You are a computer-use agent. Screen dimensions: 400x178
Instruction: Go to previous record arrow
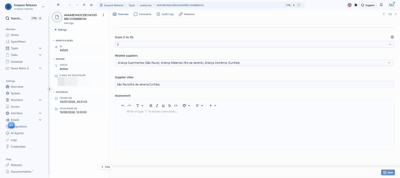pyautogui.click(x=384, y=14)
